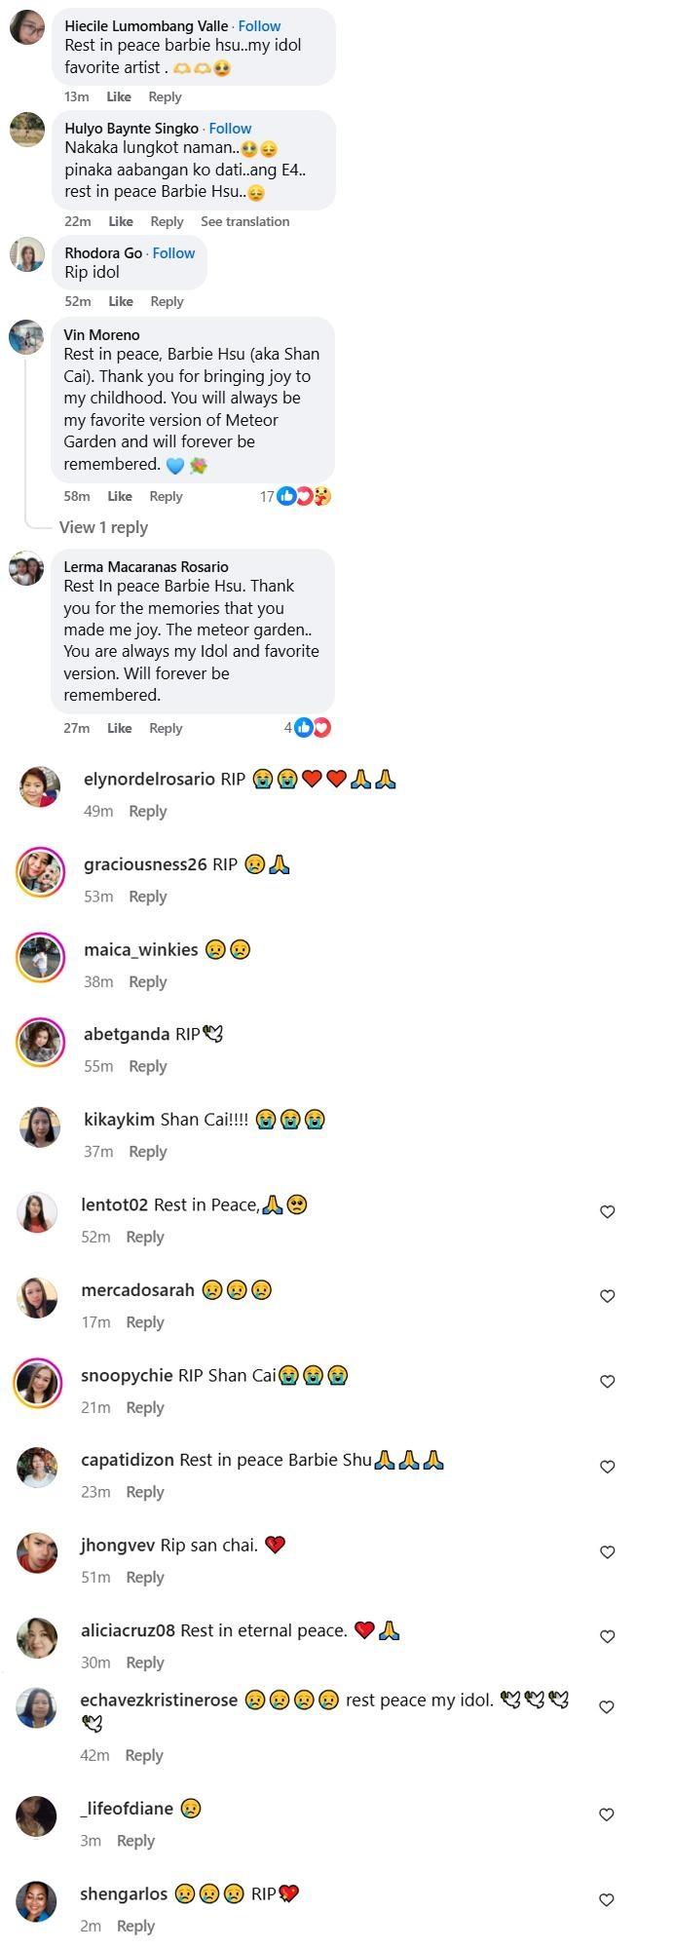Reply to kikaykim's Shan Cai comment
The width and height of the screenshot is (674, 1949).
(x=148, y=1151)
